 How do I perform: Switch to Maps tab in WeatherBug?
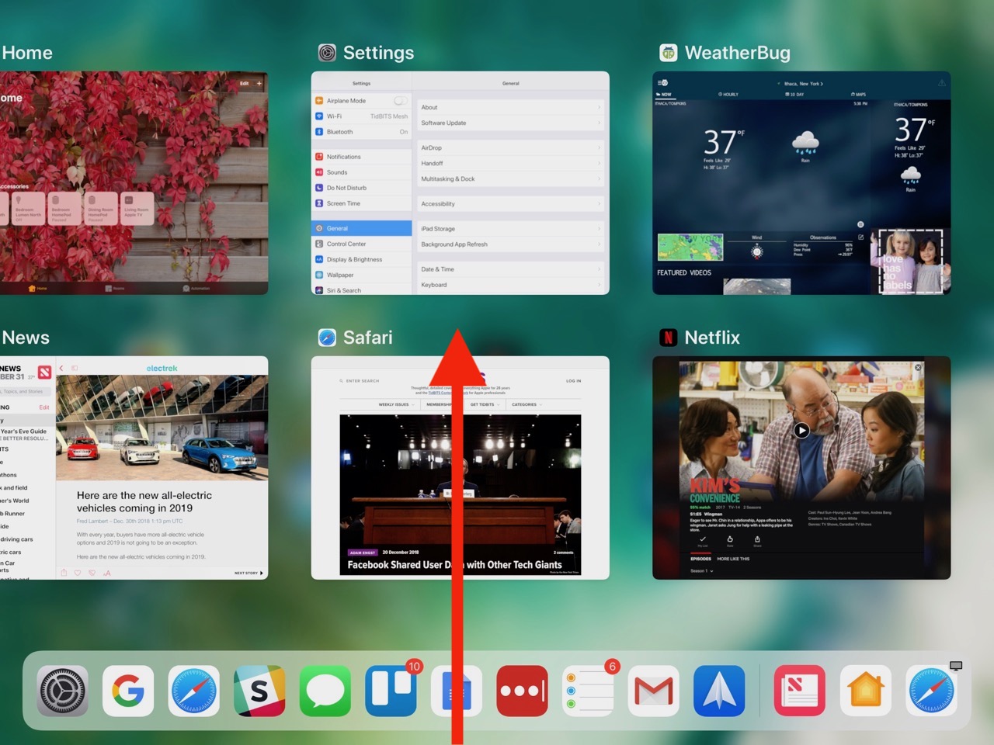coord(859,95)
